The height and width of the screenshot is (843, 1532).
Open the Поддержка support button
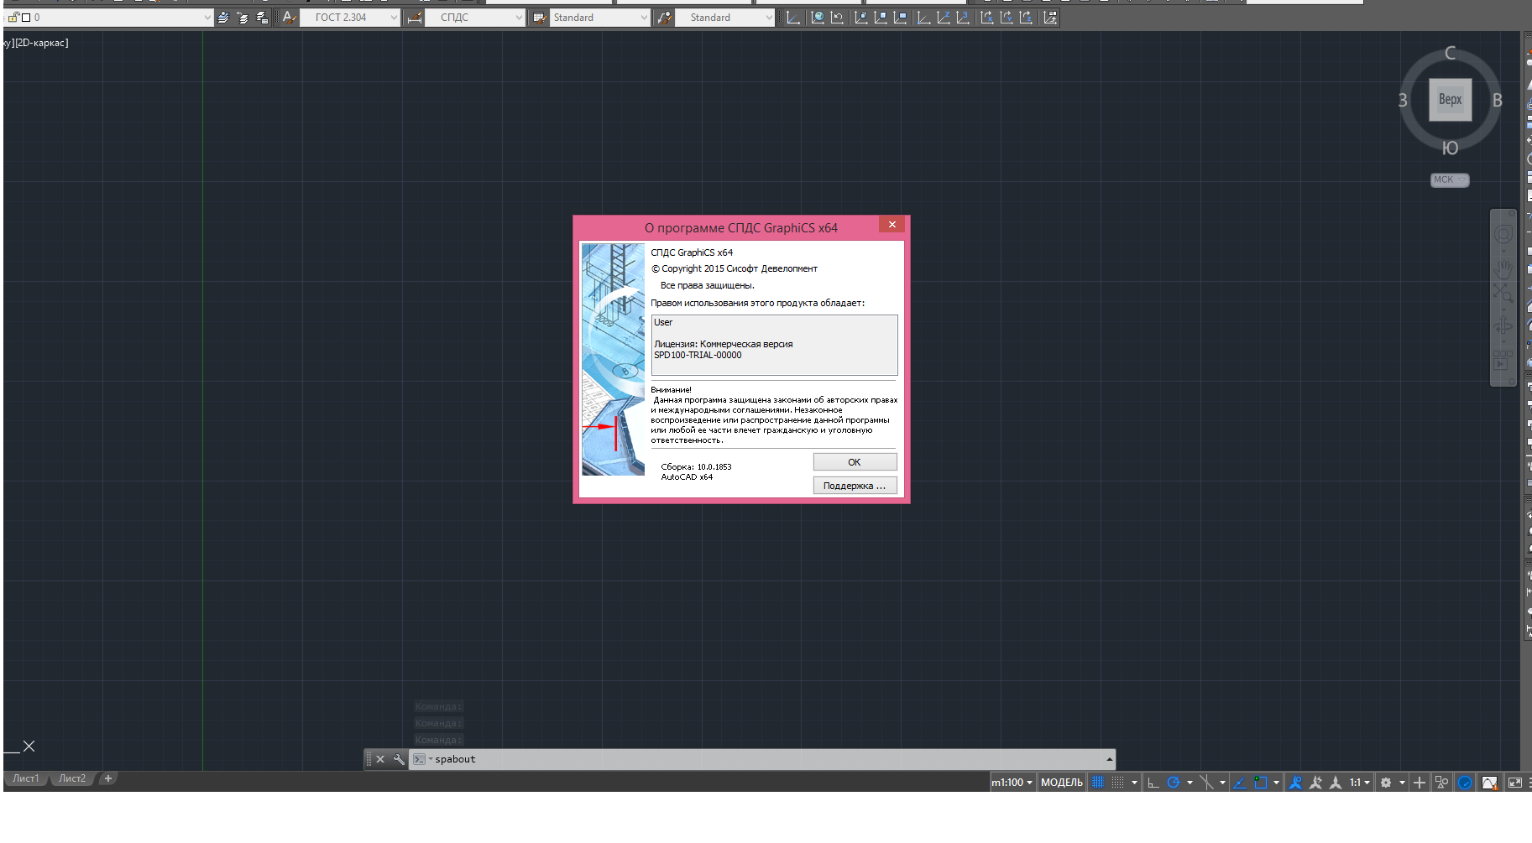pos(855,486)
